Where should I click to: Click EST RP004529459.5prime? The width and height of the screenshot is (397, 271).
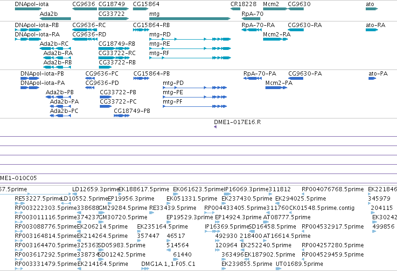(303, 259)
